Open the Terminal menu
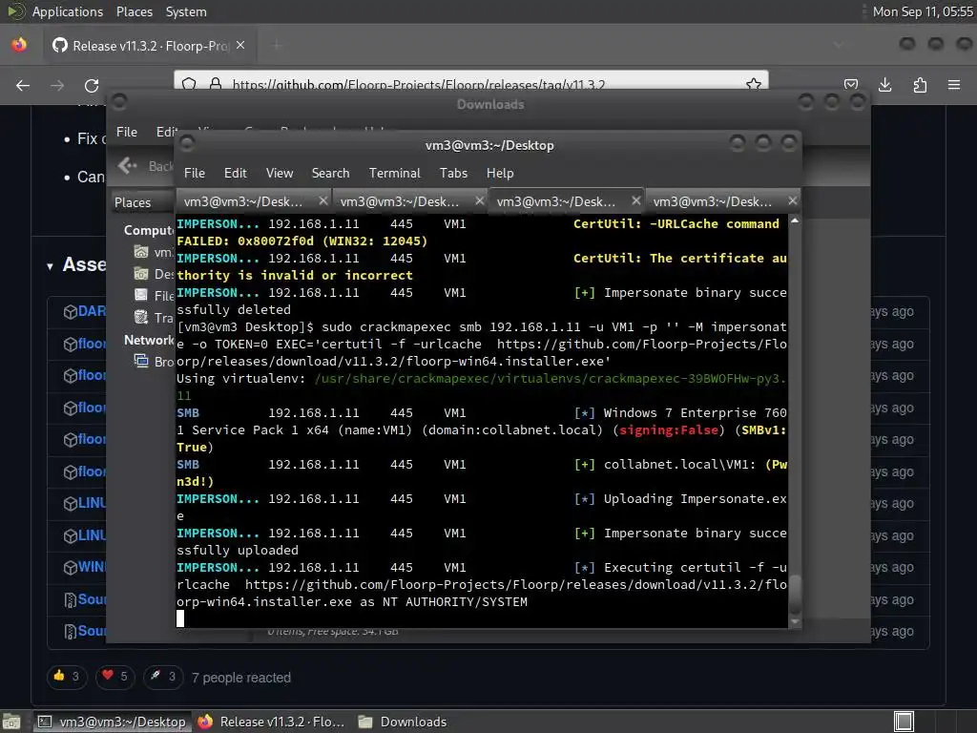The width and height of the screenshot is (977, 733). pyautogui.click(x=394, y=173)
